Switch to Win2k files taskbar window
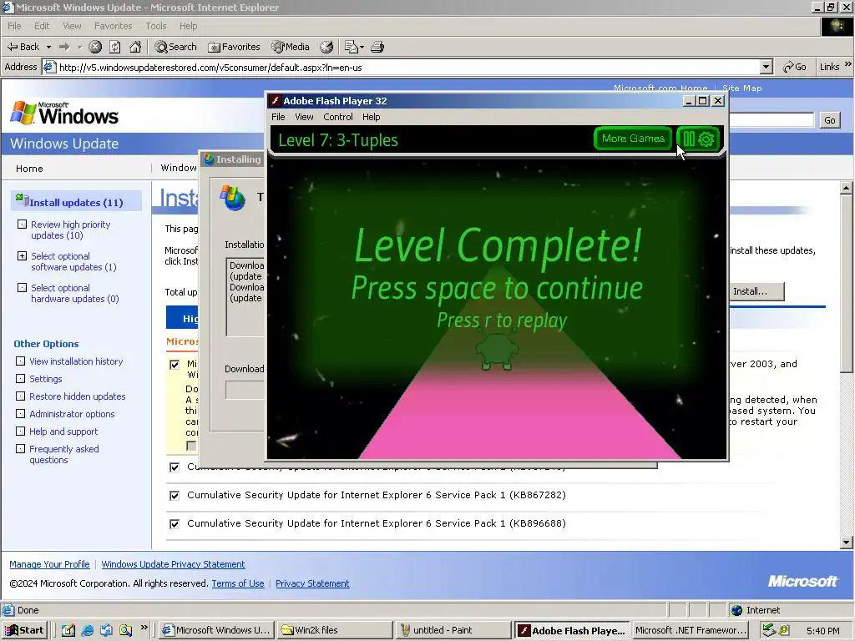 [x=334, y=630]
